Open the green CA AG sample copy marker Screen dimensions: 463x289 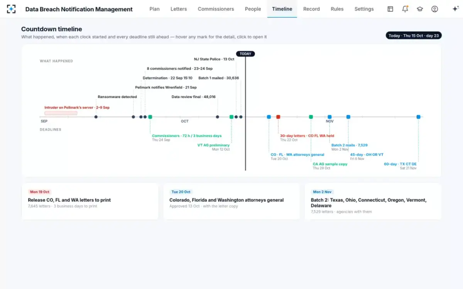311,117
